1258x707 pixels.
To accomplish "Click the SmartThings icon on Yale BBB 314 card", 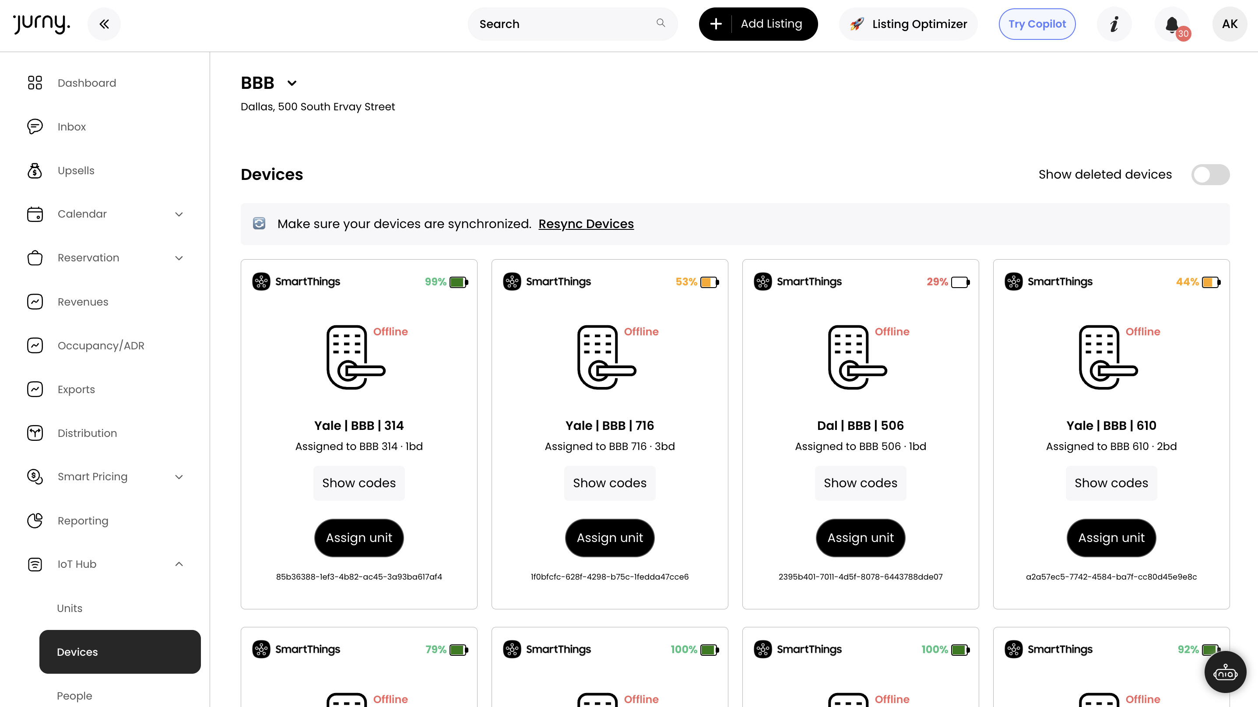I will point(262,281).
